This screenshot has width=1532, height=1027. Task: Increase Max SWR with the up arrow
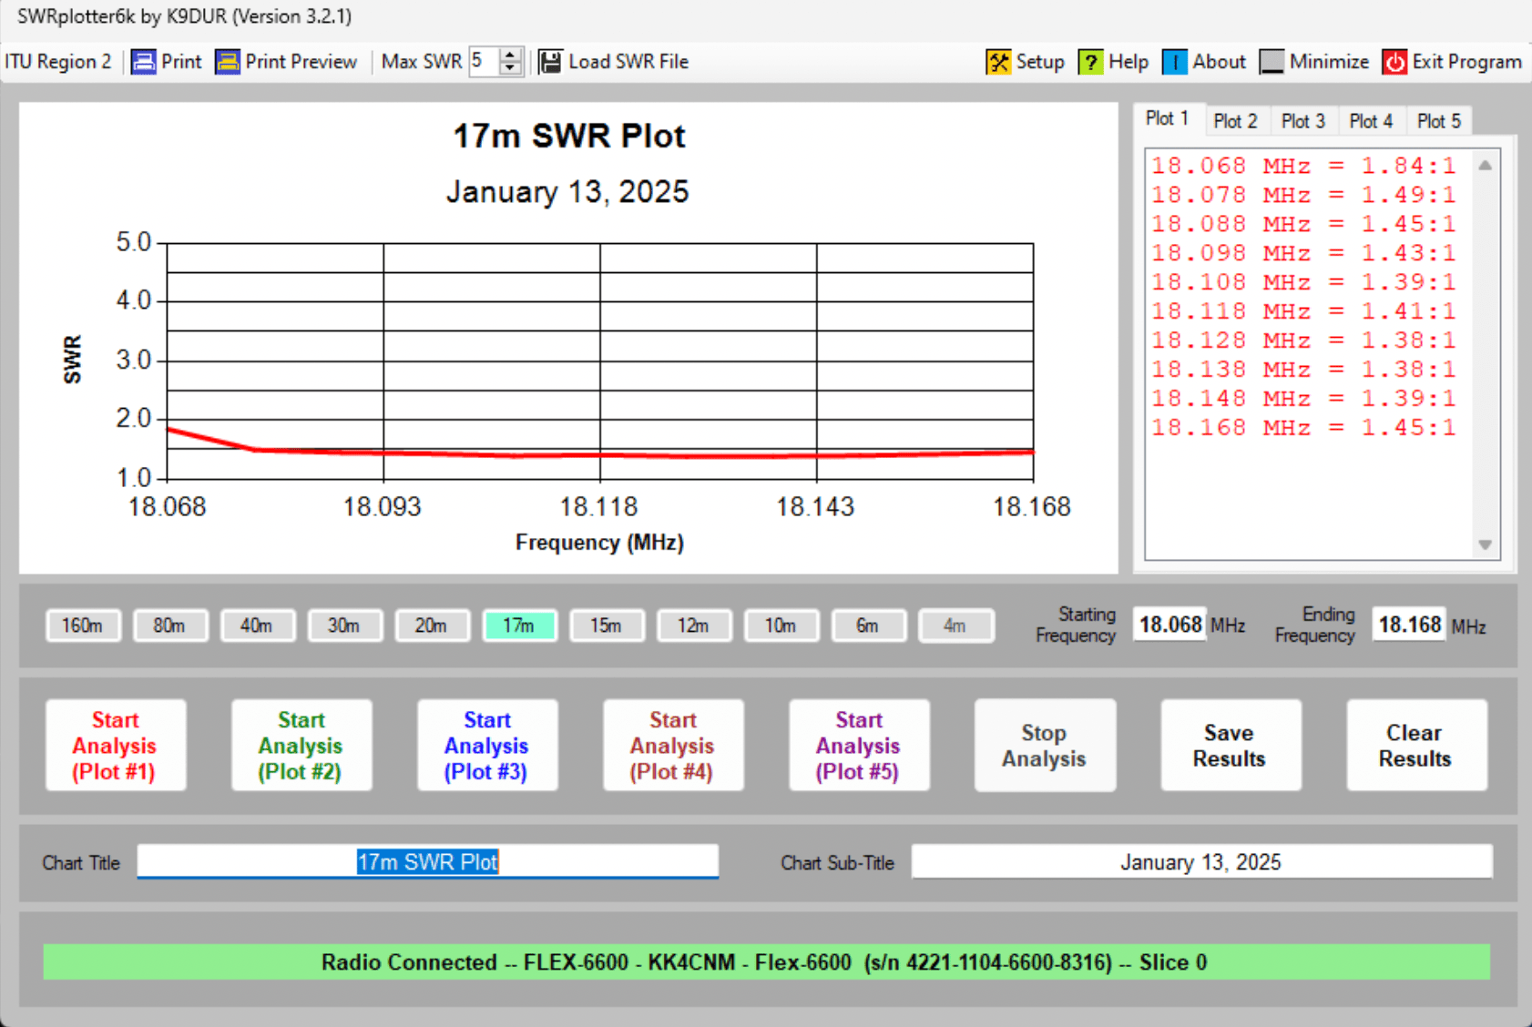click(x=511, y=55)
